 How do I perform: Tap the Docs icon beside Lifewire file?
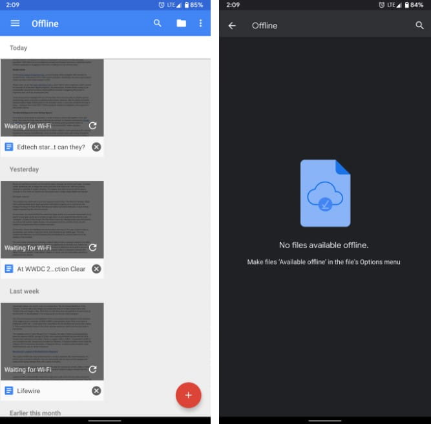coord(9,390)
